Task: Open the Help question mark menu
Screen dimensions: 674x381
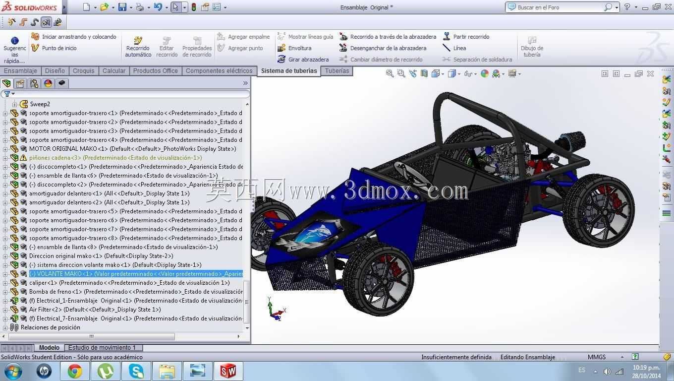Action: (x=627, y=7)
